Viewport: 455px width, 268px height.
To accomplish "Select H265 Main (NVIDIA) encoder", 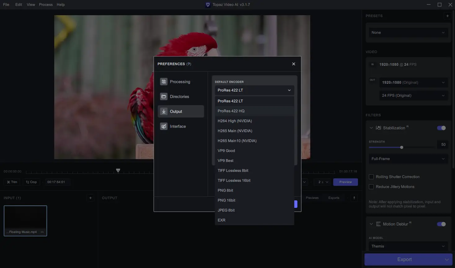I will point(254,131).
